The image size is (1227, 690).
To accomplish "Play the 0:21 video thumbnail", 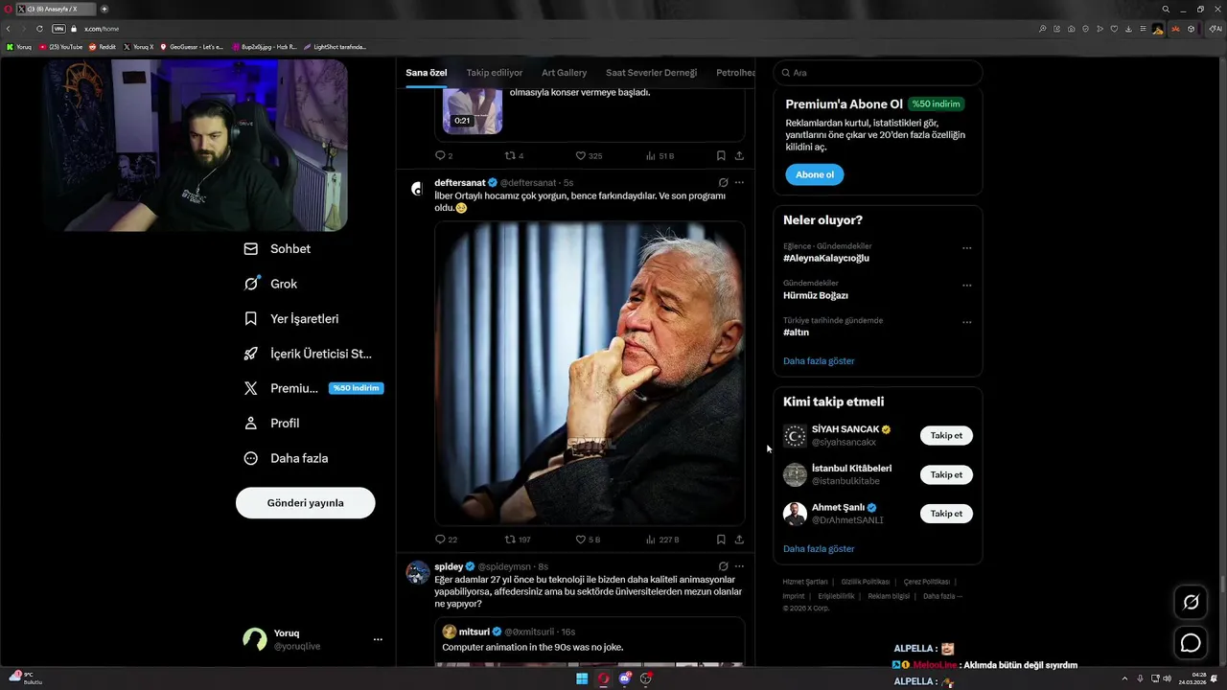I will tap(473, 111).
